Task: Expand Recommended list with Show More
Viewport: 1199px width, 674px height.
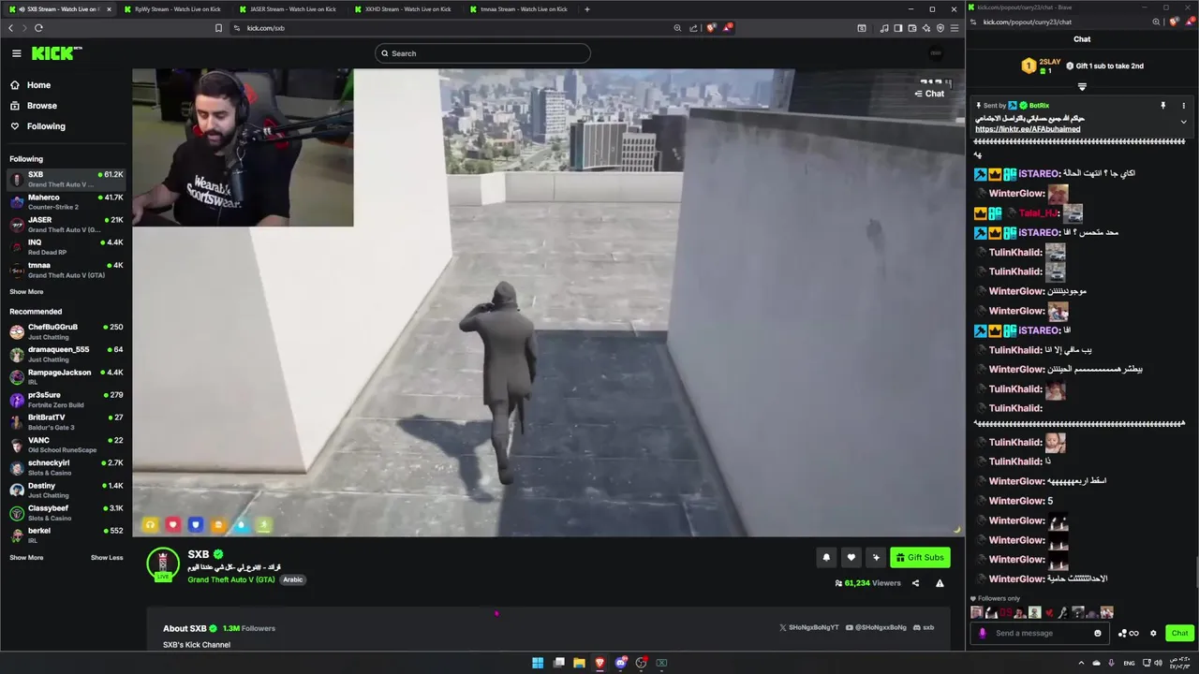Action: click(26, 558)
